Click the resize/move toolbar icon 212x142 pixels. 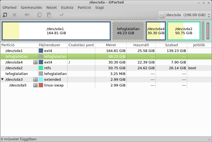coord(27,15)
